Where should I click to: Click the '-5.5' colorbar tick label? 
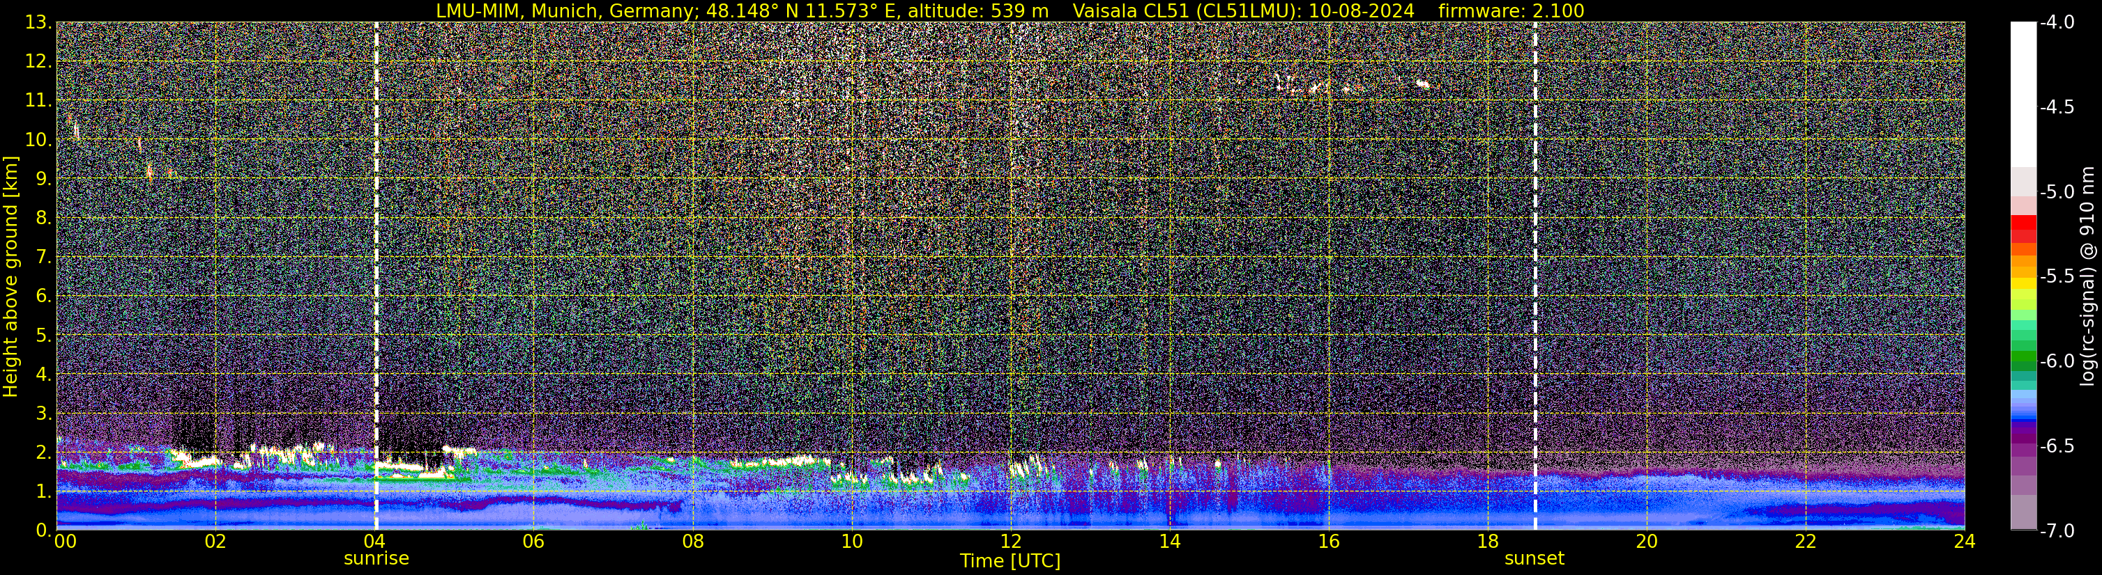tap(2056, 276)
